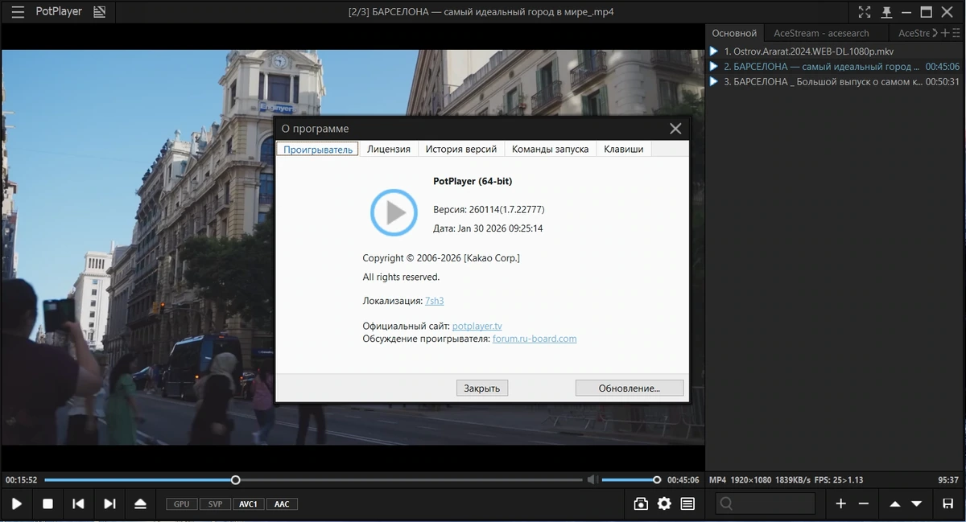This screenshot has height=522, width=966.
Task: Toggle the GPU decoding indicator
Action: coord(182,504)
